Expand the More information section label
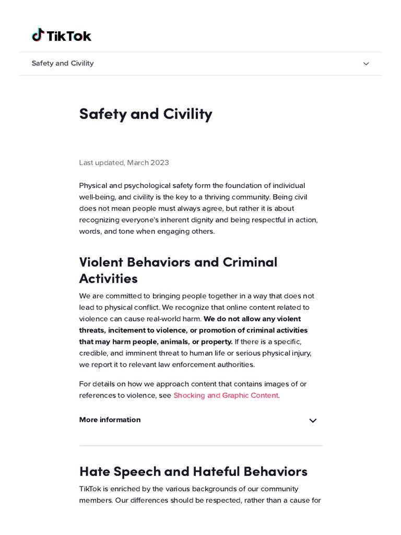 pyautogui.click(x=110, y=420)
